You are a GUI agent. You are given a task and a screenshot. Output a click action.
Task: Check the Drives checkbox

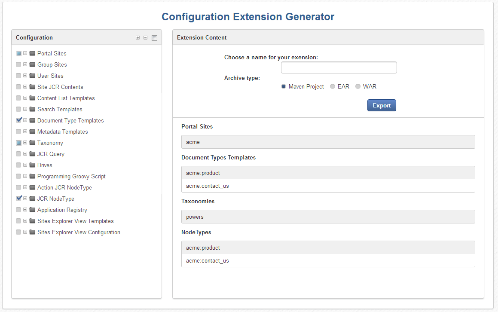click(19, 165)
